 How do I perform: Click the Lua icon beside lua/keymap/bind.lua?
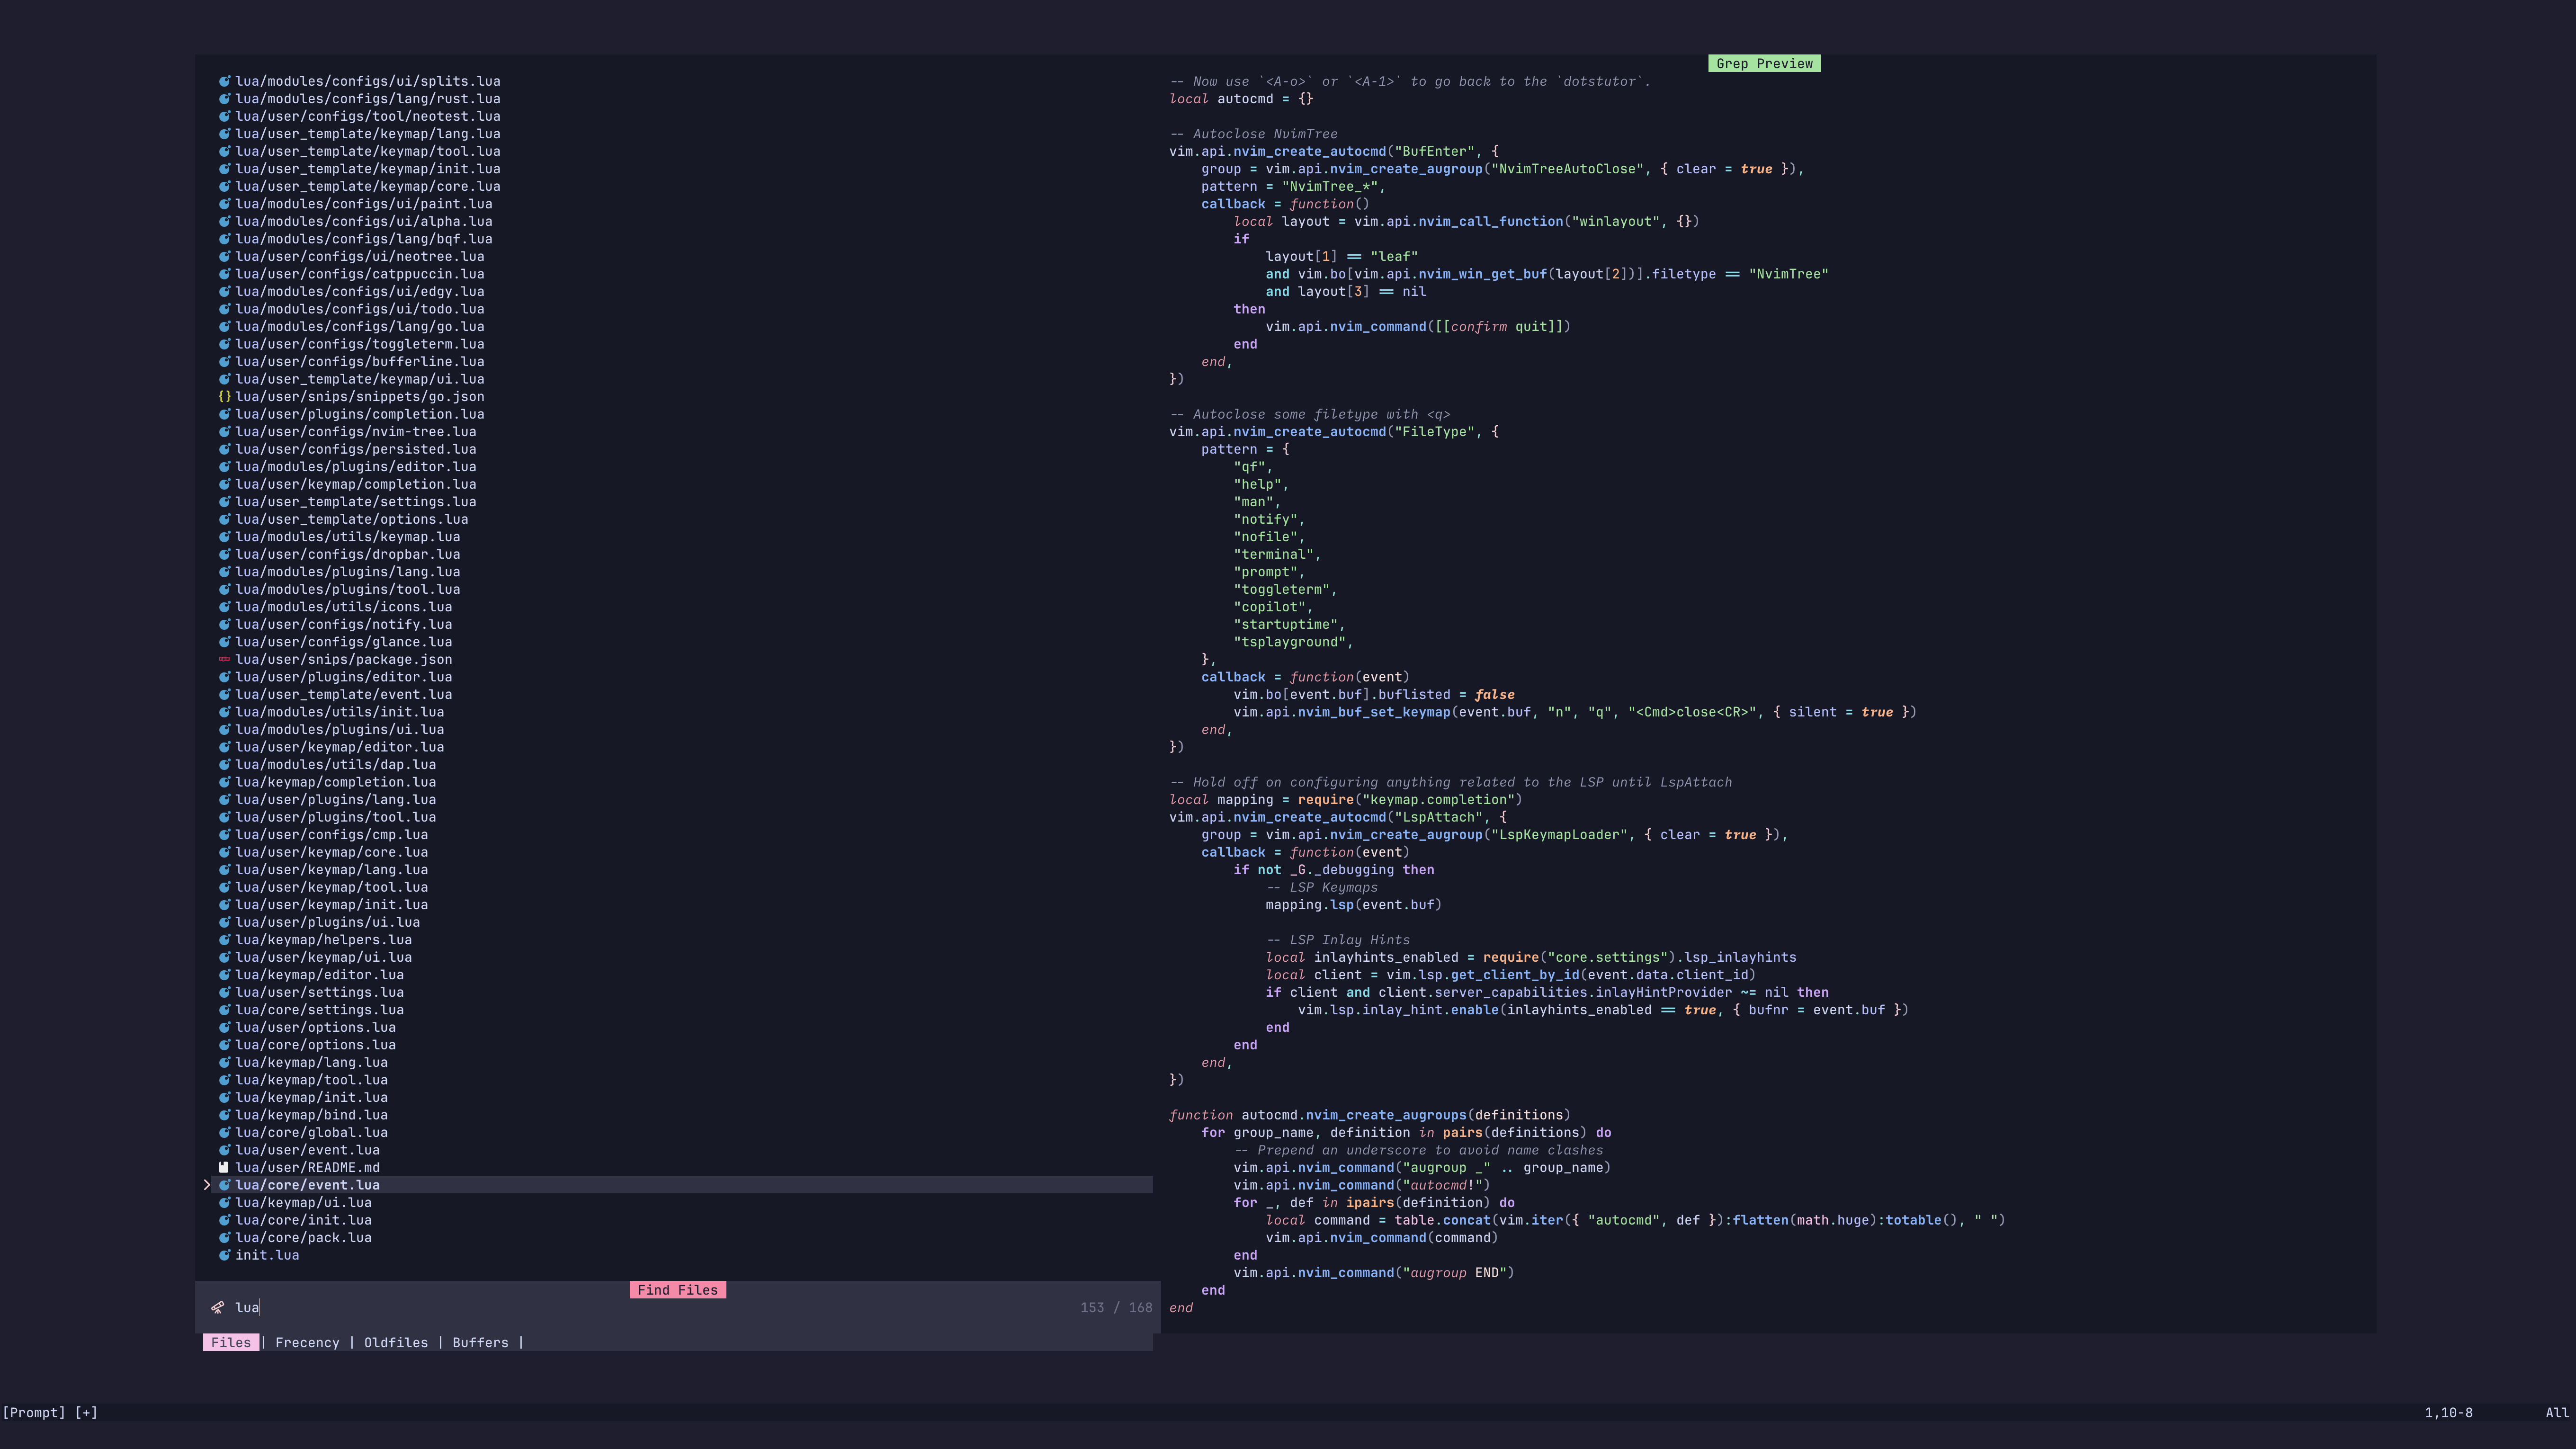[x=224, y=1115]
